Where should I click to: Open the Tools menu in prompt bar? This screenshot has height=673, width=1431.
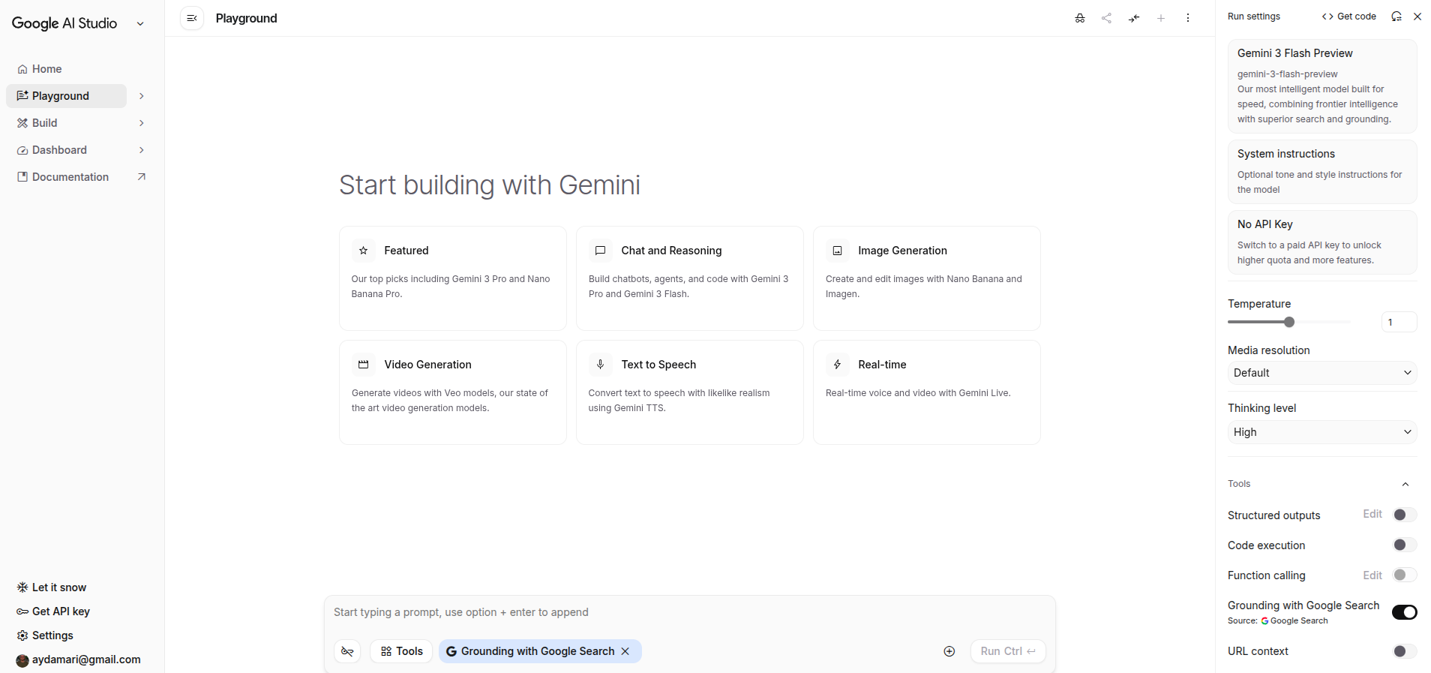point(401,651)
